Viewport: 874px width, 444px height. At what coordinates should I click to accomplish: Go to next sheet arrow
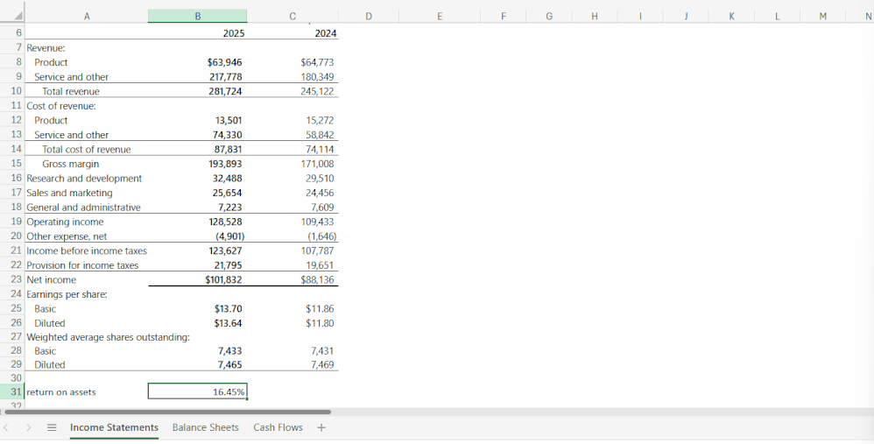coord(28,428)
